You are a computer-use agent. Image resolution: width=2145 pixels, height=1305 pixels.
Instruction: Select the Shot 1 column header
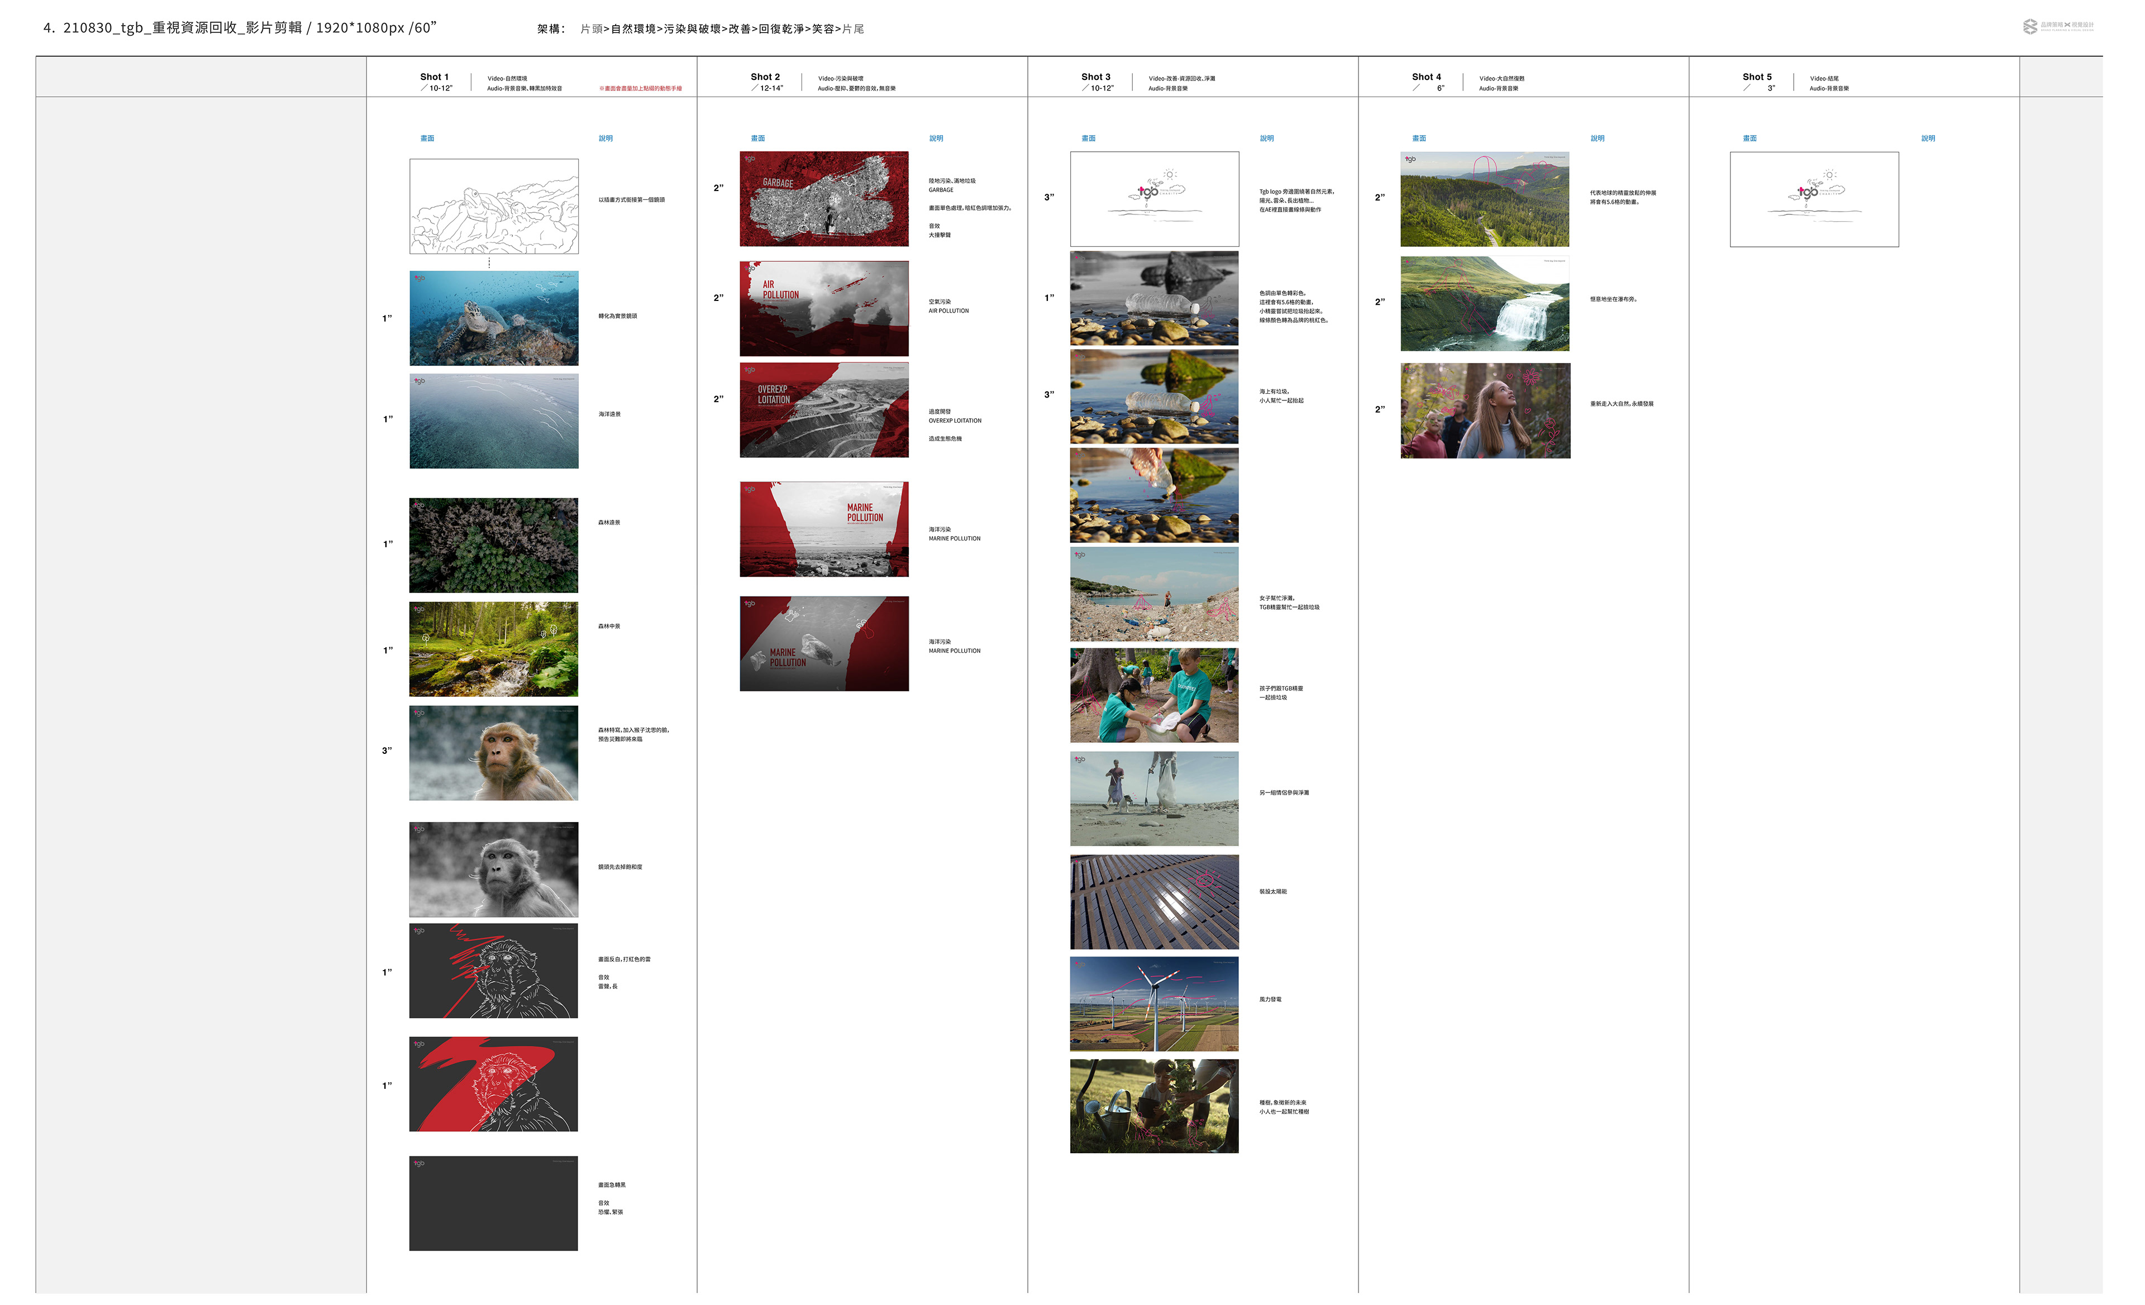tap(433, 78)
